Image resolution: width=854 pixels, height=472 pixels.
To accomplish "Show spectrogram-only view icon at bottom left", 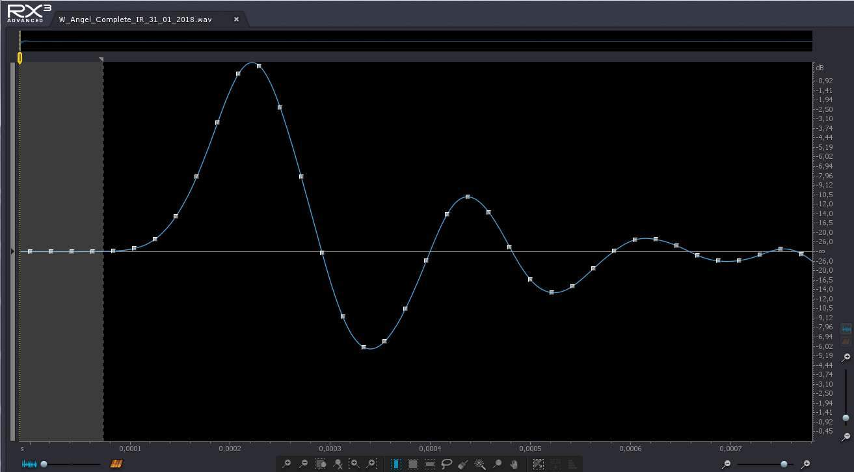I will tap(116, 464).
